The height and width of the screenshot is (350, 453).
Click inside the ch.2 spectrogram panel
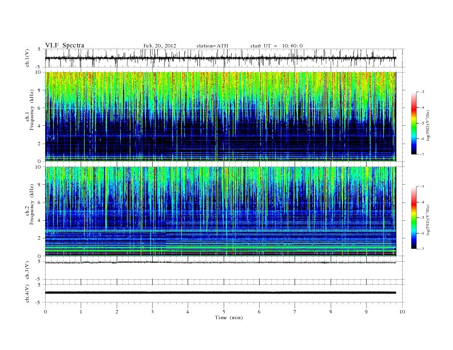[x=220, y=212]
